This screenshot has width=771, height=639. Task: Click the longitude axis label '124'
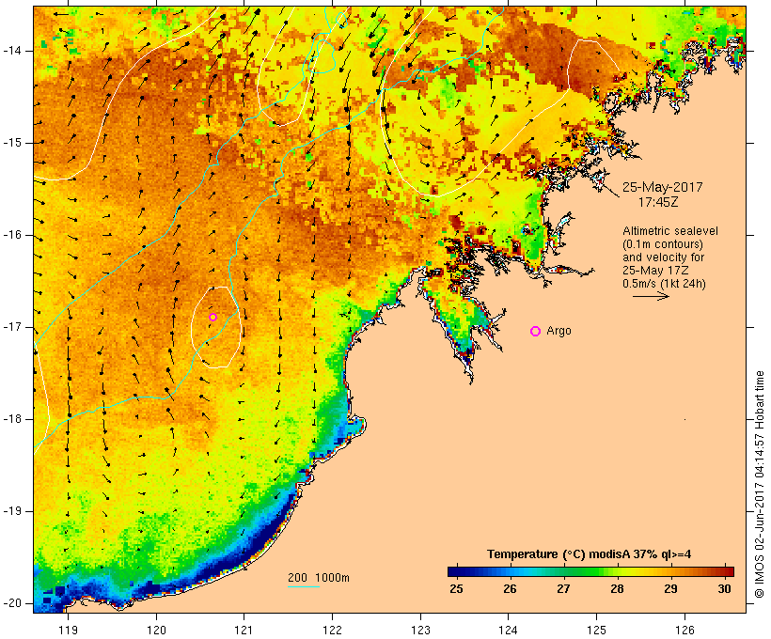(509, 630)
